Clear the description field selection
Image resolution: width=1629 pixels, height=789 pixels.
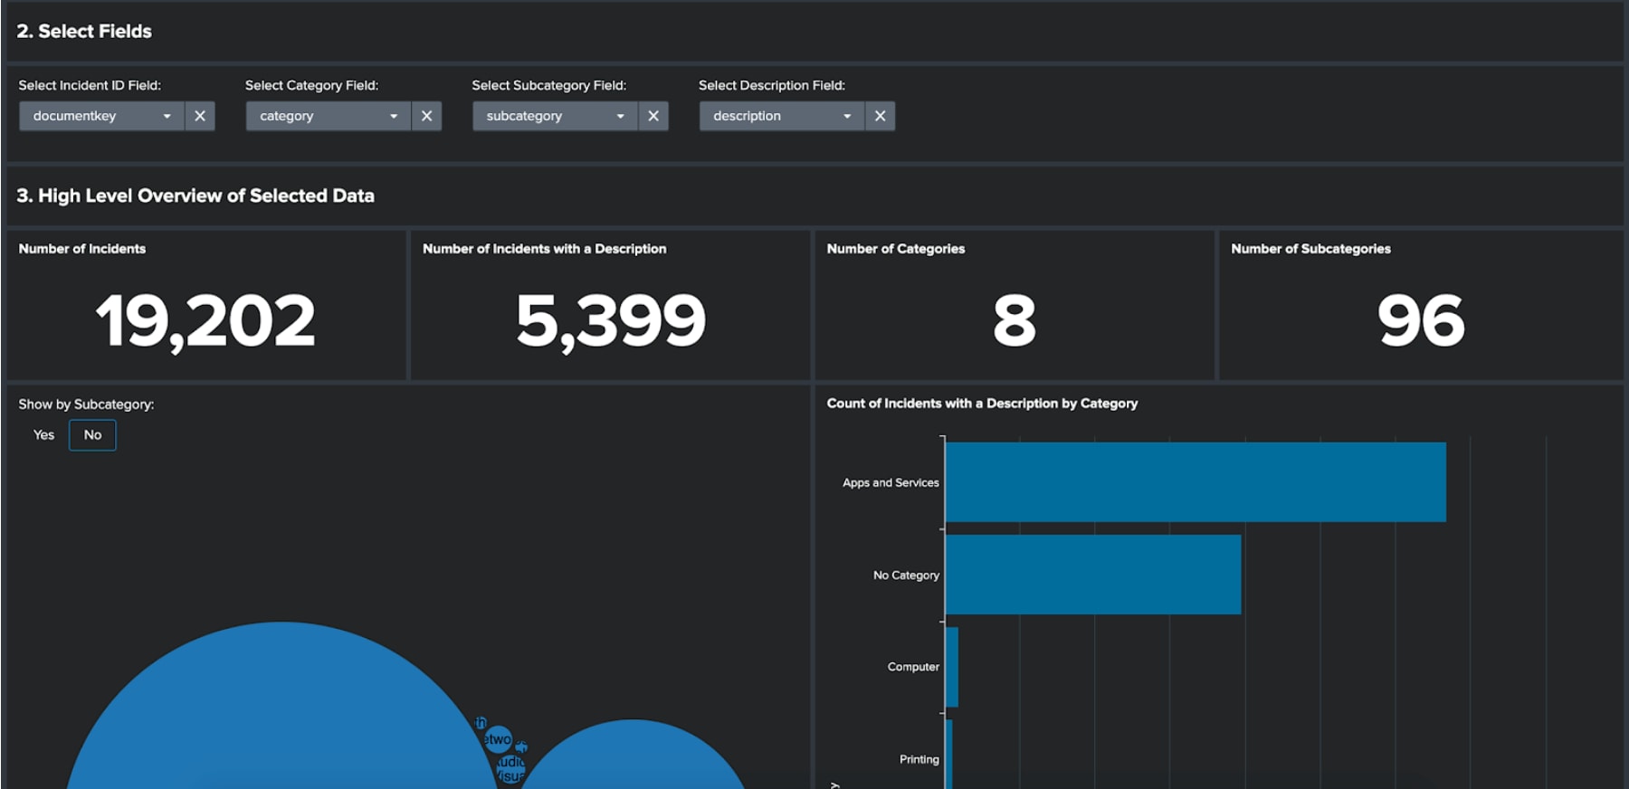click(880, 116)
